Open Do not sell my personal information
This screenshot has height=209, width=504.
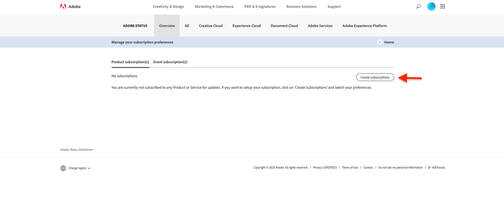click(401, 168)
